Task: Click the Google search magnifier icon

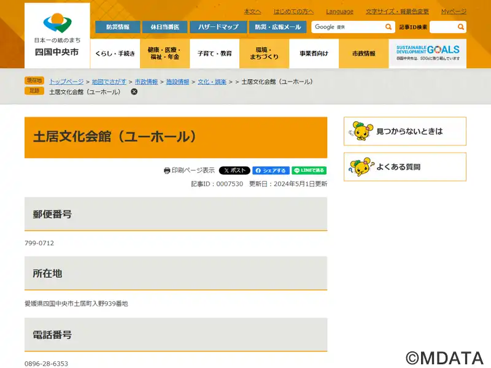Action: [389, 27]
